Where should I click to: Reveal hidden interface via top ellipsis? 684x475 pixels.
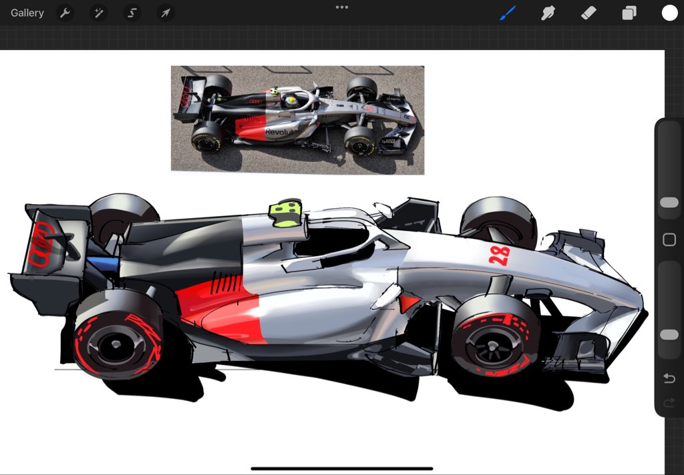(x=342, y=7)
